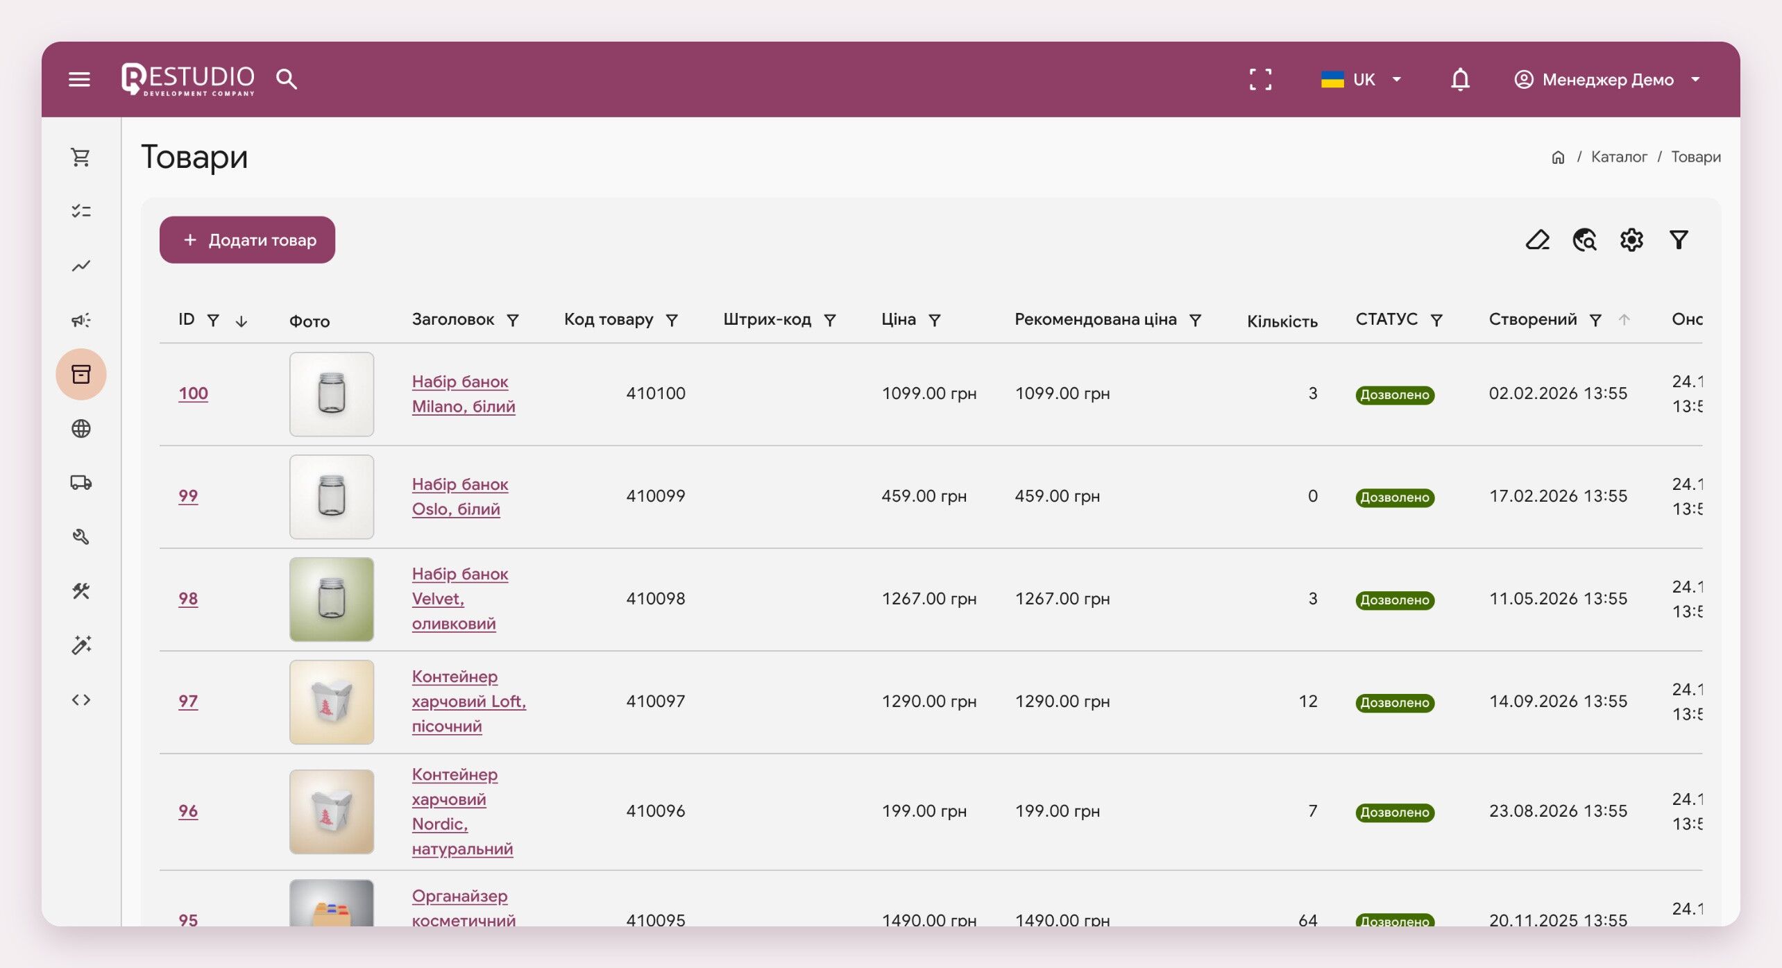Open product ID 97 link
Image resolution: width=1782 pixels, height=968 pixels.
tap(188, 702)
